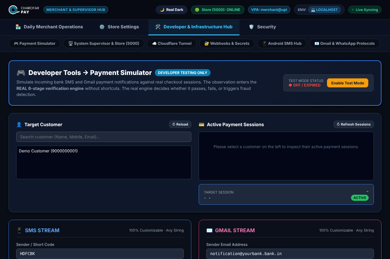Click the game controller icon beside Developer Tools heading
The height and width of the screenshot is (259, 390).
[x=21, y=73]
